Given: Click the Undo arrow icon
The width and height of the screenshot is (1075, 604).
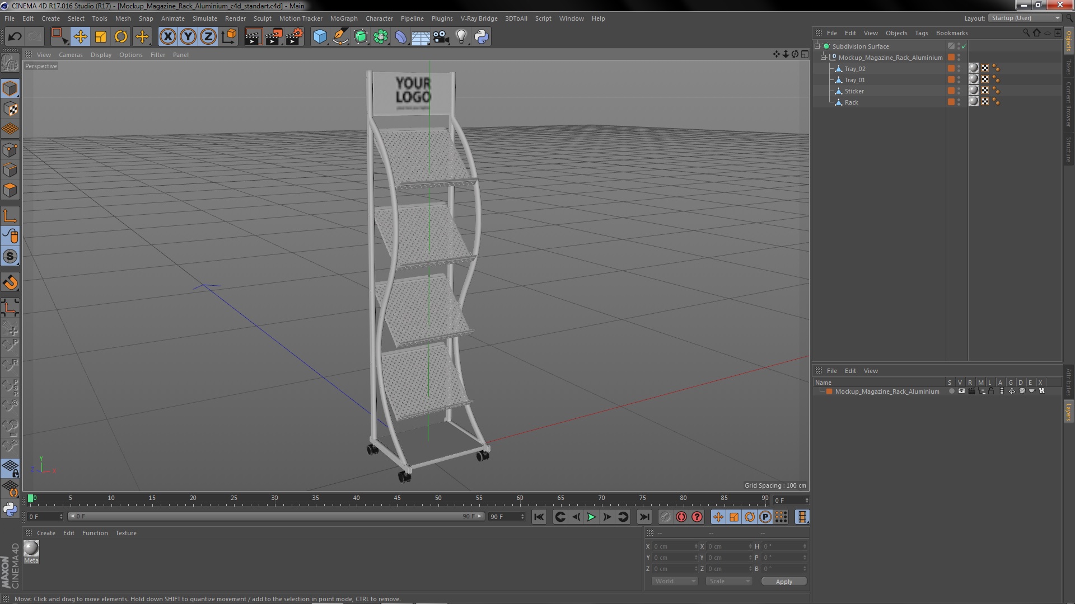Looking at the screenshot, I should pos(15,37).
